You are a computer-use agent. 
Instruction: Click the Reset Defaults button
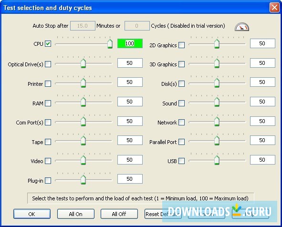click(163, 214)
